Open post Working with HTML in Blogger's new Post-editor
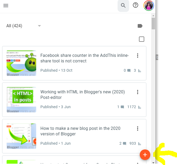 point(82,95)
